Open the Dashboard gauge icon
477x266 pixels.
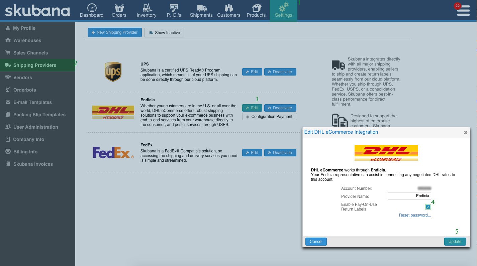pyautogui.click(x=92, y=8)
